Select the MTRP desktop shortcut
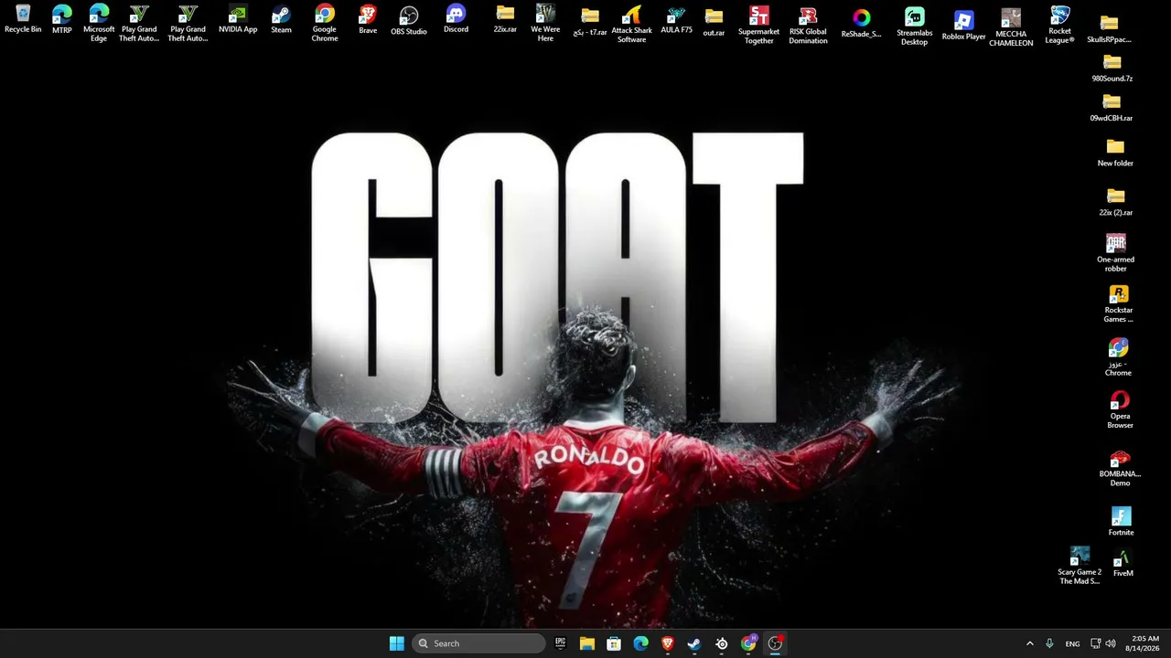1171x658 pixels. (62, 19)
